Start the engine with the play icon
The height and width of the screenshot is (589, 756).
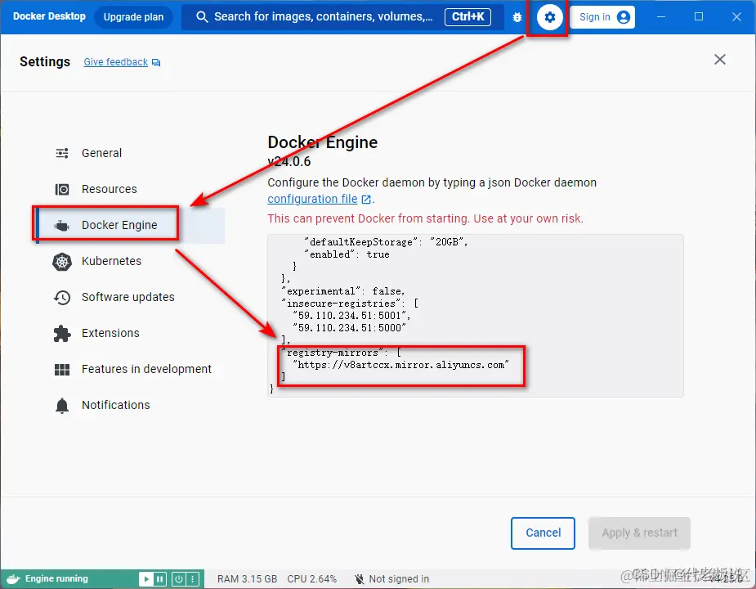pos(146,579)
